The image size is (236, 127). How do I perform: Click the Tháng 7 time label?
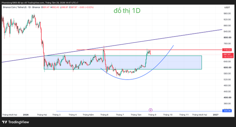(120, 115)
